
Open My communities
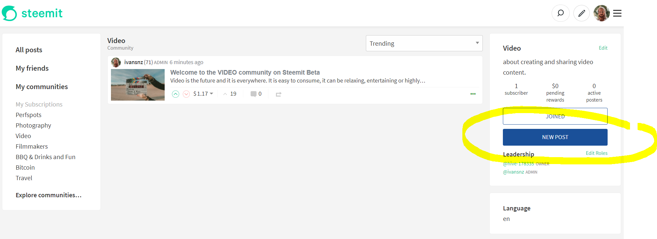pyautogui.click(x=42, y=87)
